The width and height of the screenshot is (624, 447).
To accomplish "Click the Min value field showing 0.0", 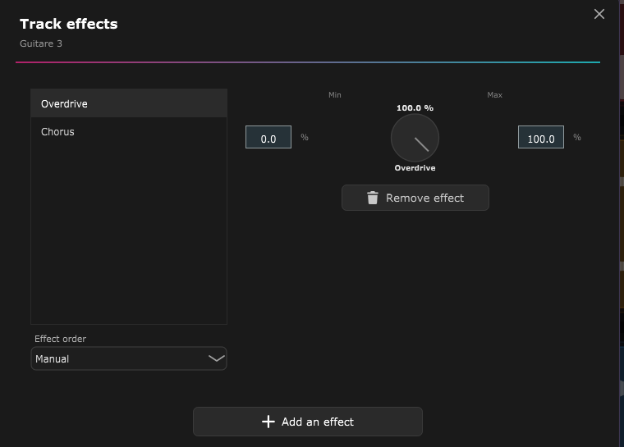I will tap(268, 137).
